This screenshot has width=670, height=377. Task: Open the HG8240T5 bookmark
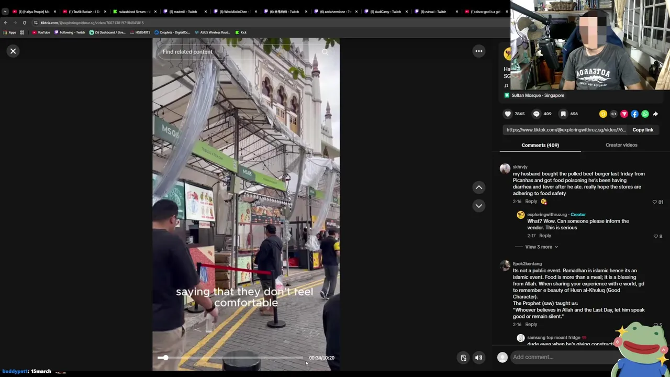pos(140,32)
